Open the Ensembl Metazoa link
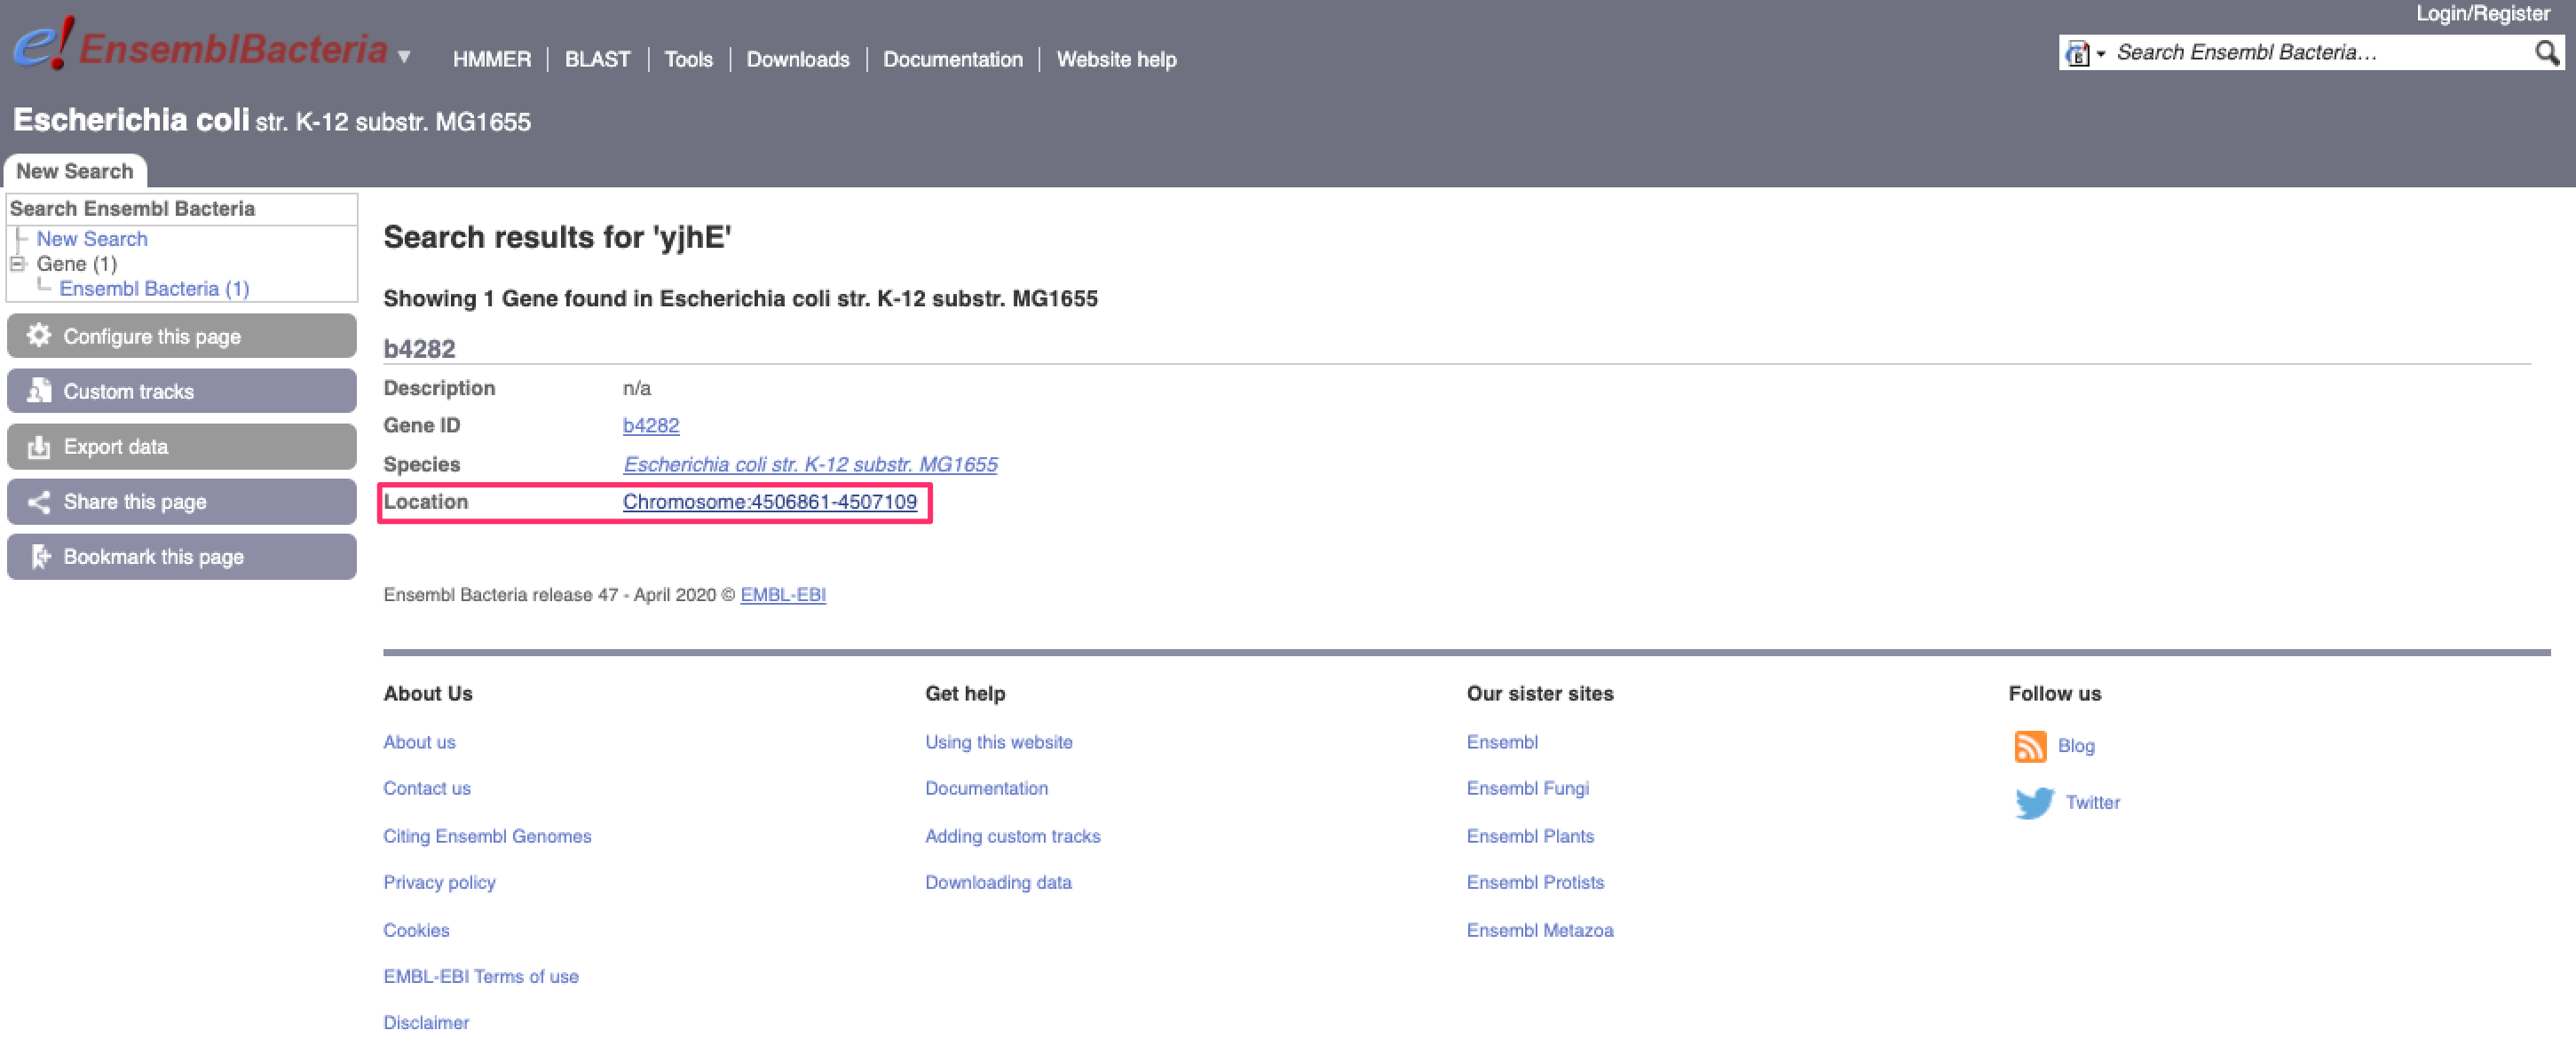 [1540, 930]
